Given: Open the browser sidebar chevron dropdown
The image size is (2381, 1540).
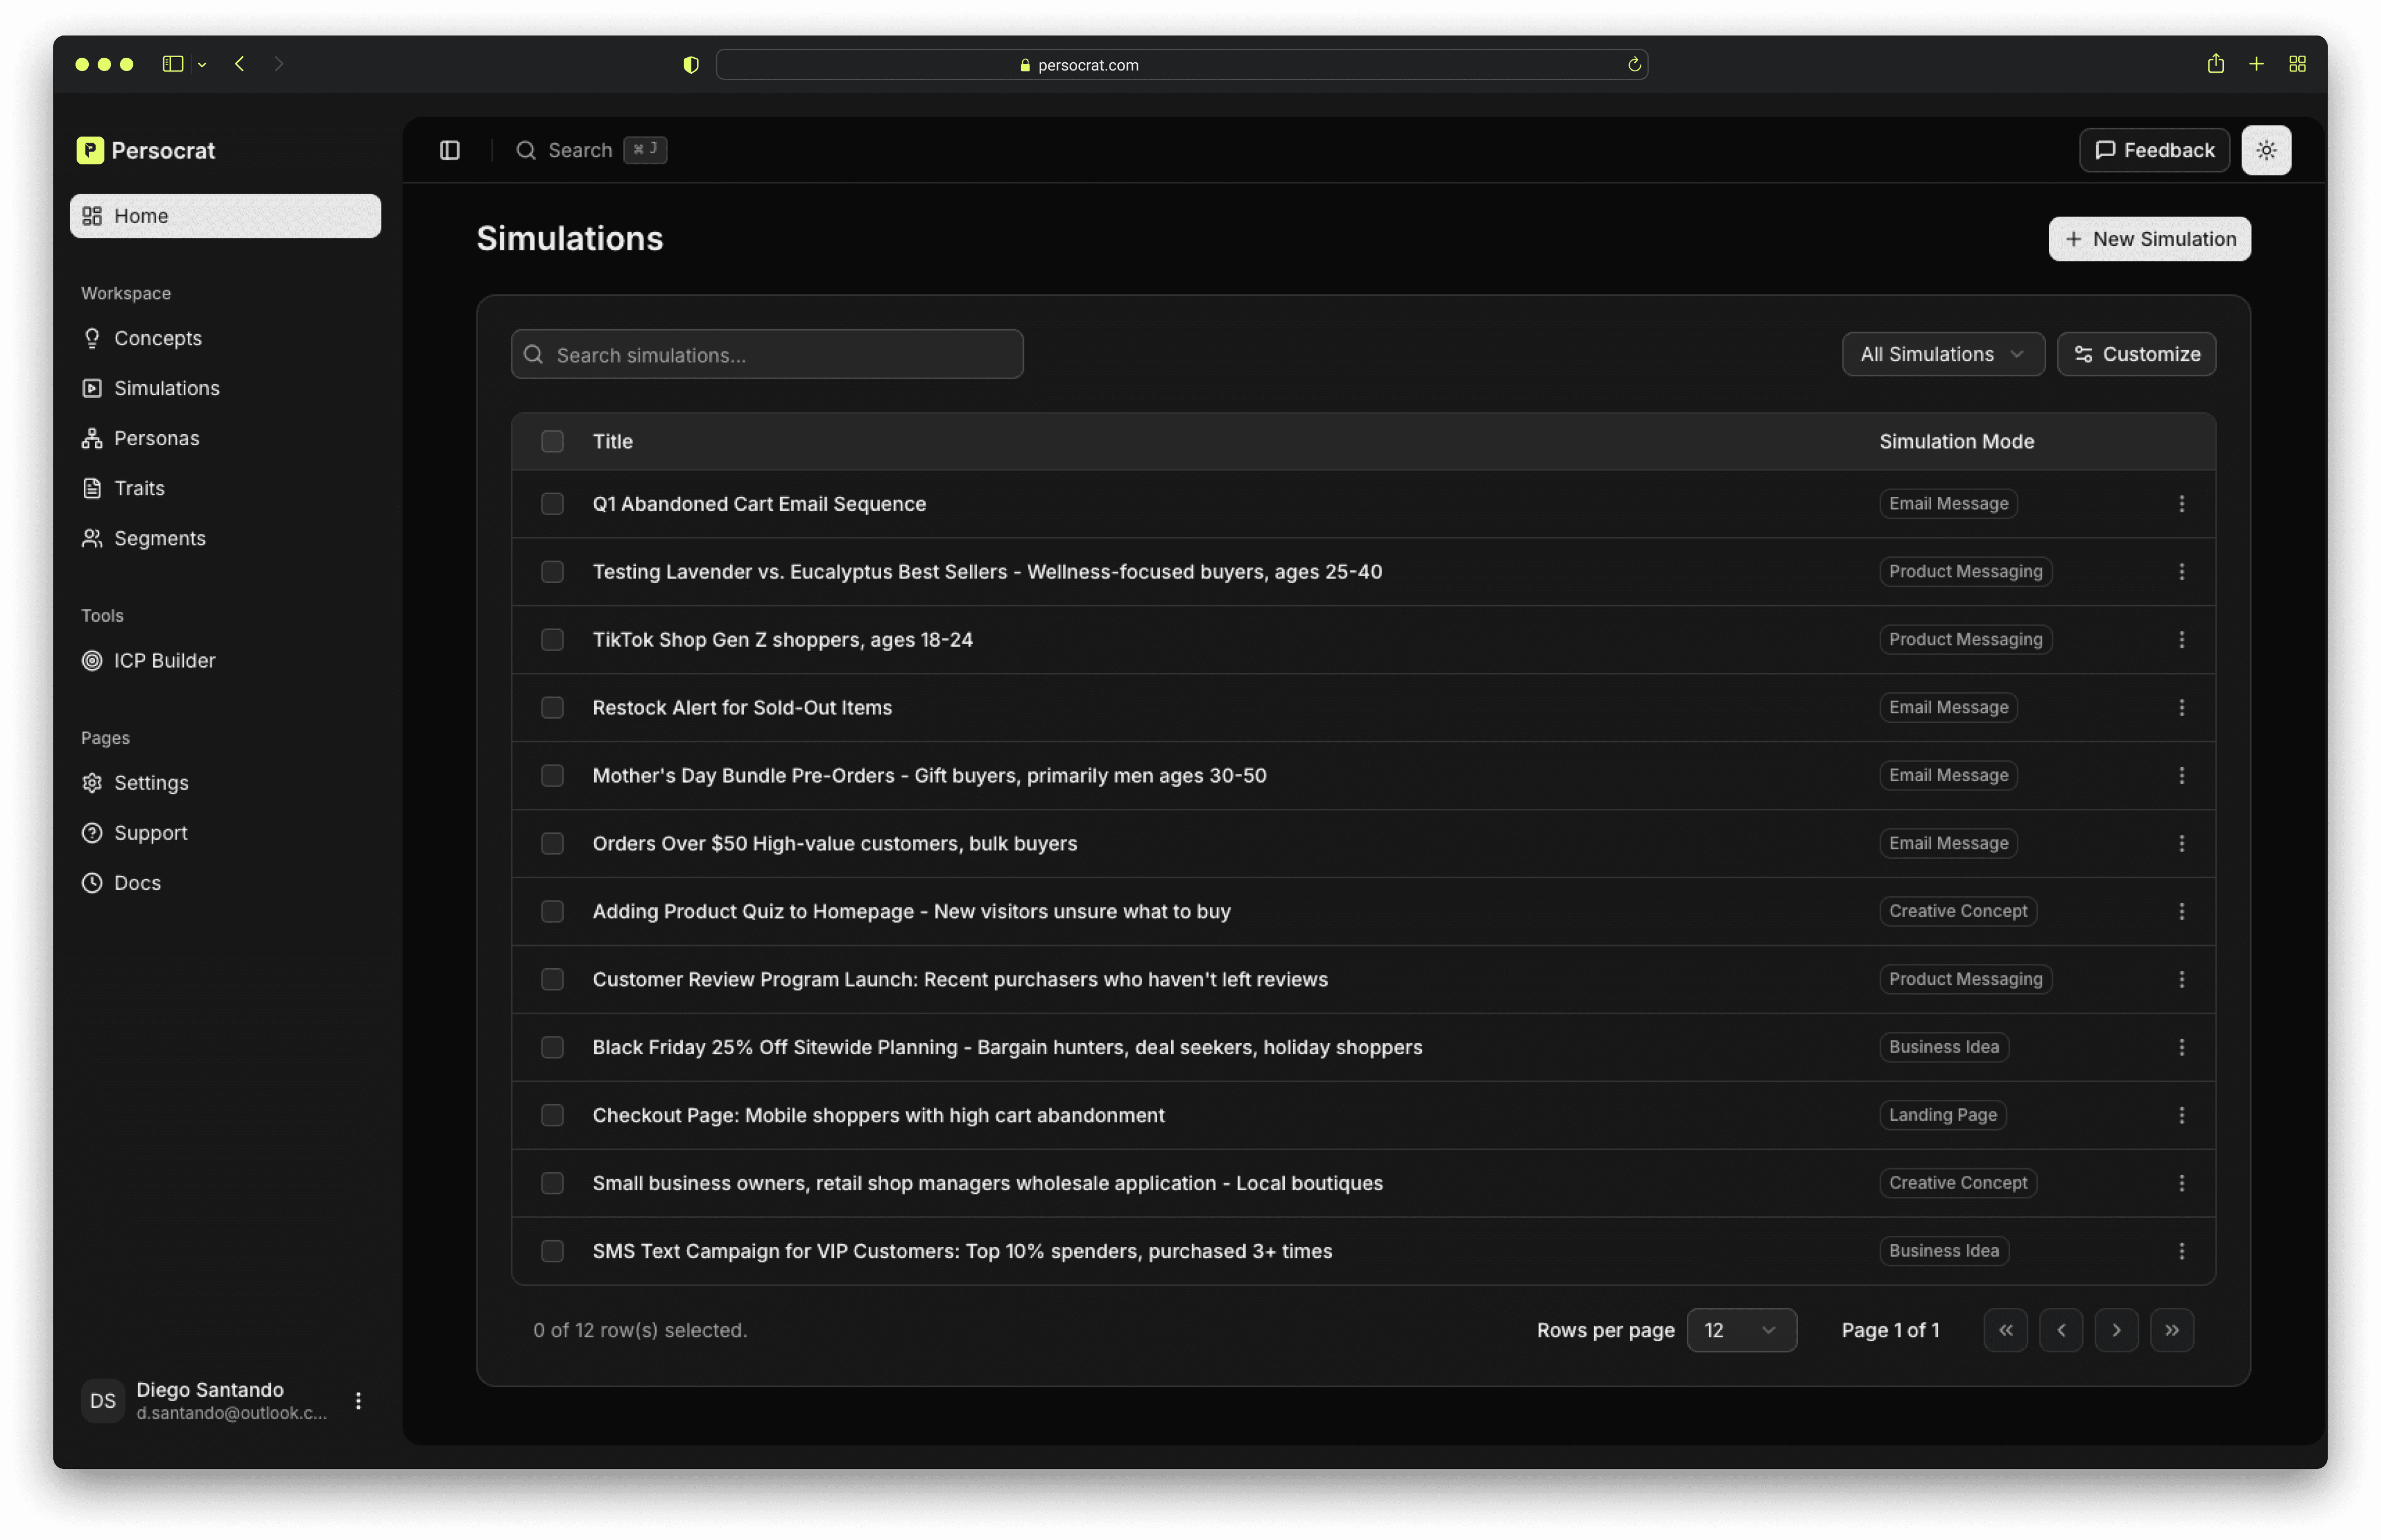Looking at the screenshot, I should click(x=202, y=64).
